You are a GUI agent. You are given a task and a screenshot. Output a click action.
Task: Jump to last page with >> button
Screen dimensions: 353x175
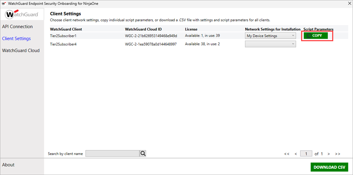pyautogui.click(x=337, y=154)
